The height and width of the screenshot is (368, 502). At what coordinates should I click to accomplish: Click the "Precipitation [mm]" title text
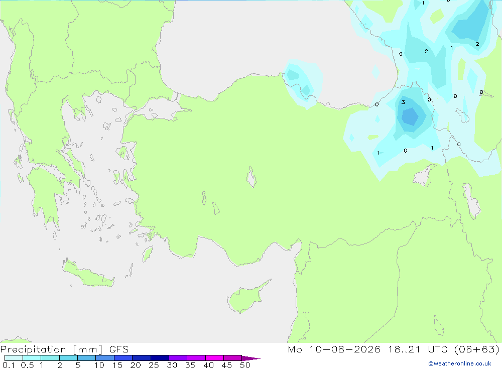[52, 349]
